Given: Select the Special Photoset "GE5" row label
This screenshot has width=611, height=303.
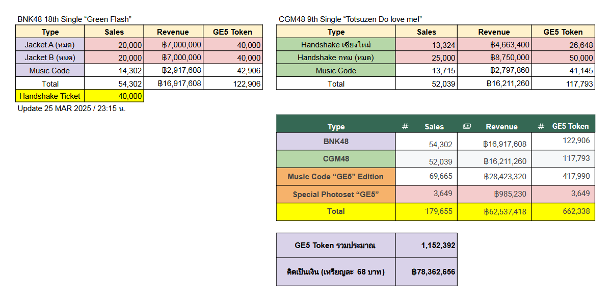Looking at the screenshot, I should pyautogui.click(x=336, y=194).
